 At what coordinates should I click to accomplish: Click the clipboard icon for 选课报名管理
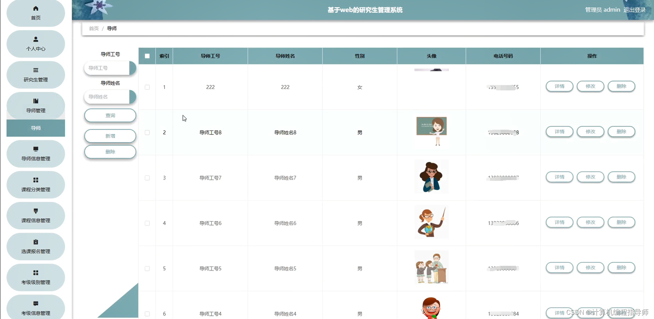point(36,242)
